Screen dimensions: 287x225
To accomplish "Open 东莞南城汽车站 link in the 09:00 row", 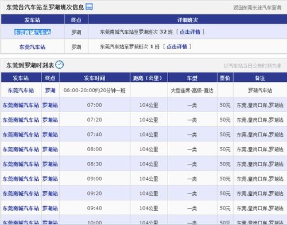I will click(21, 179).
